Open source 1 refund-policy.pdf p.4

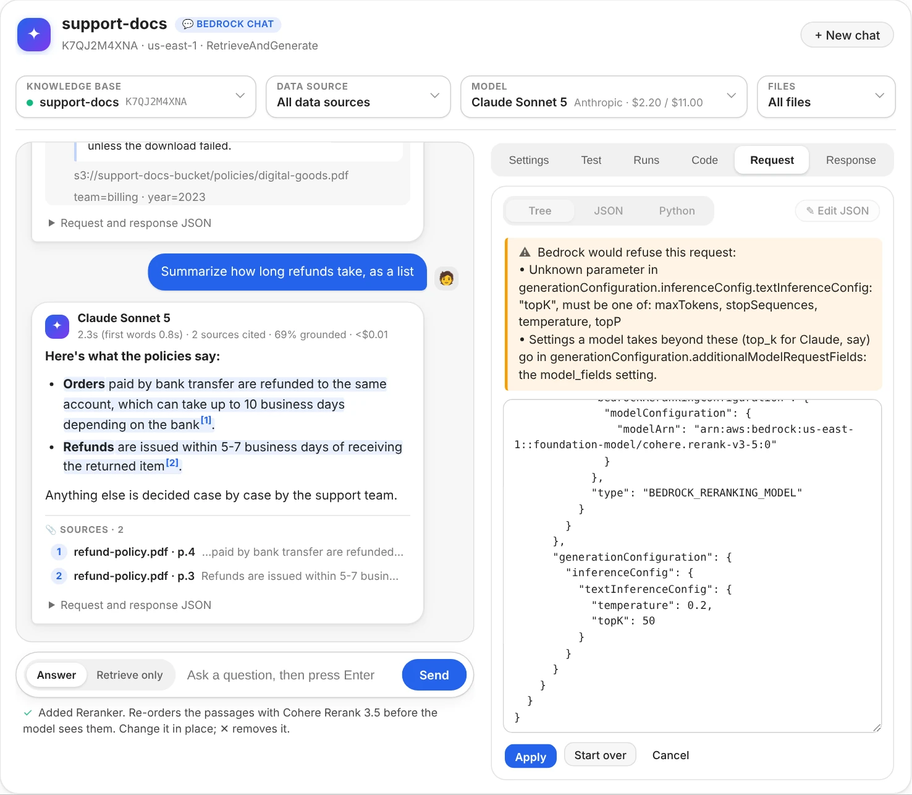(227, 552)
